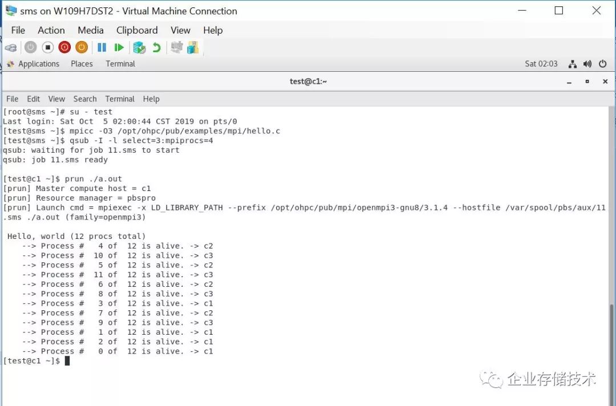Expand the Places menu

82,64
